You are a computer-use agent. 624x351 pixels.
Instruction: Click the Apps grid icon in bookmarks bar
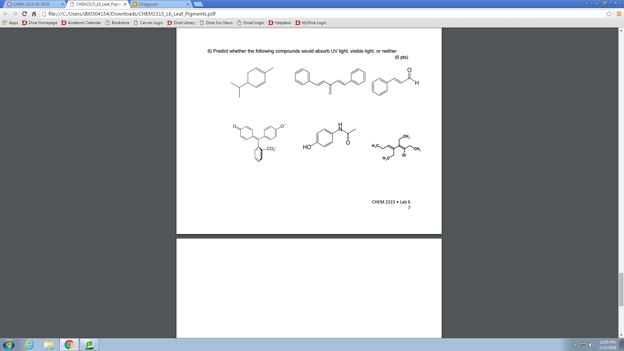[5, 23]
